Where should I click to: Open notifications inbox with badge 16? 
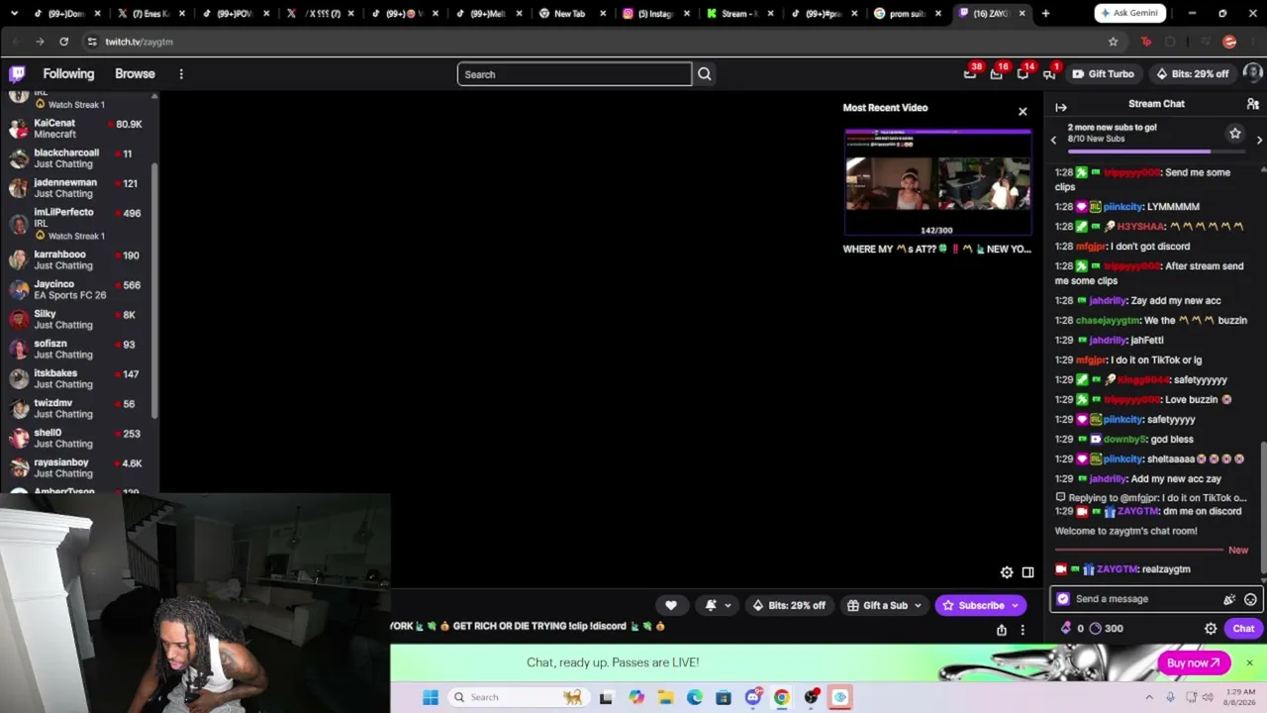point(997,73)
